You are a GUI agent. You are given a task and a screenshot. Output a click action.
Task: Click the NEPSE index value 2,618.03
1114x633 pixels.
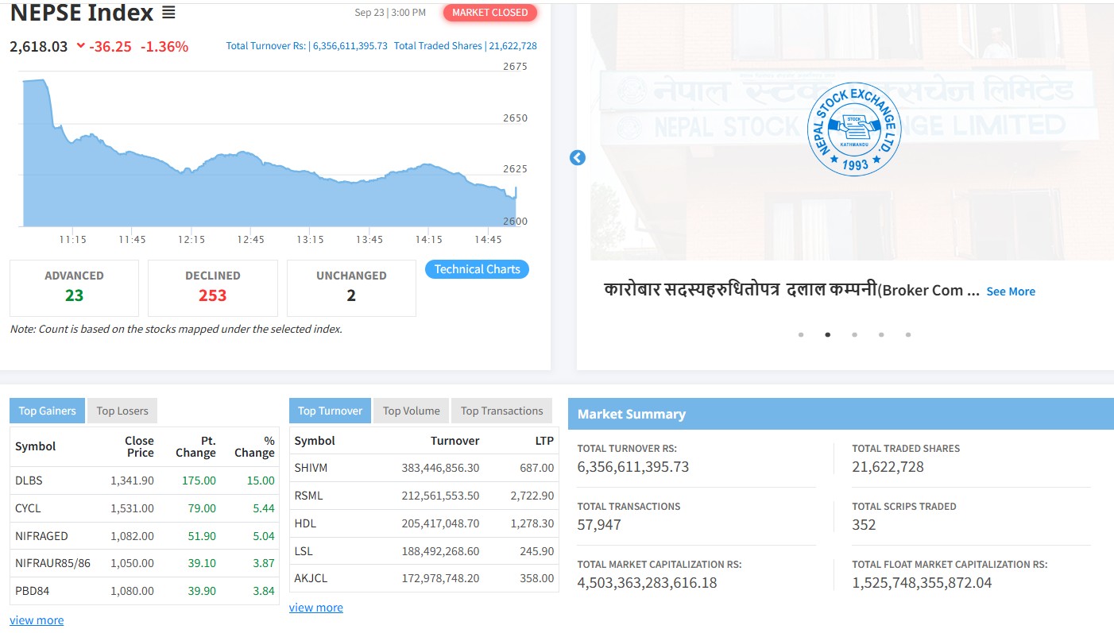click(x=39, y=46)
